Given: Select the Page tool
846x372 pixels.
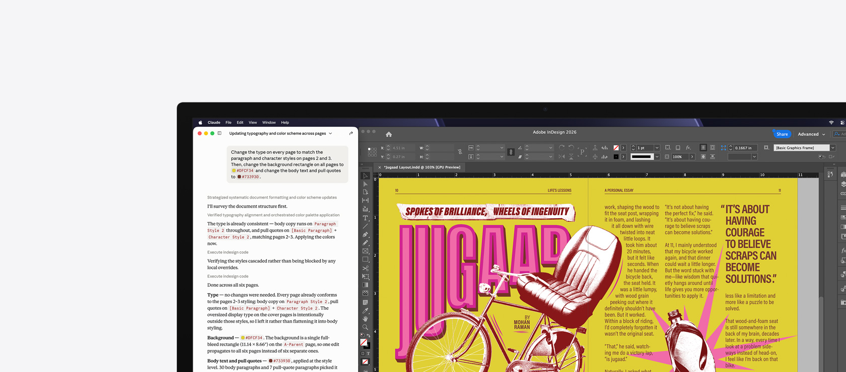Looking at the screenshot, I should tap(365, 192).
